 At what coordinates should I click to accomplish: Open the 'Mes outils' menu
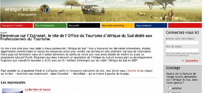tap(84, 26)
